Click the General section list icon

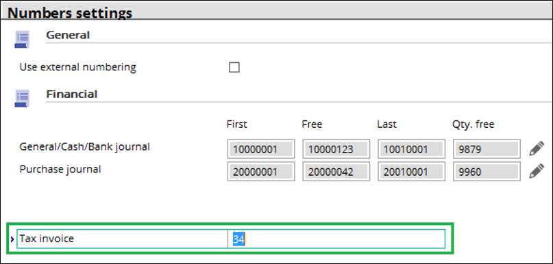click(22, 39)
